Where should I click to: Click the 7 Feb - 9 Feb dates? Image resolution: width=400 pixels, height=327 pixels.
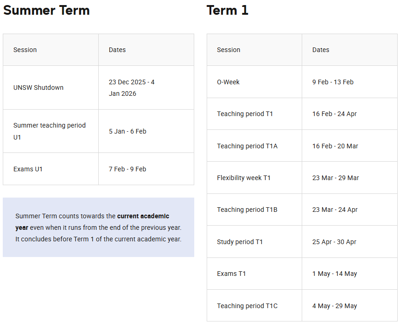pyautogui.click(x=127, y=169)
